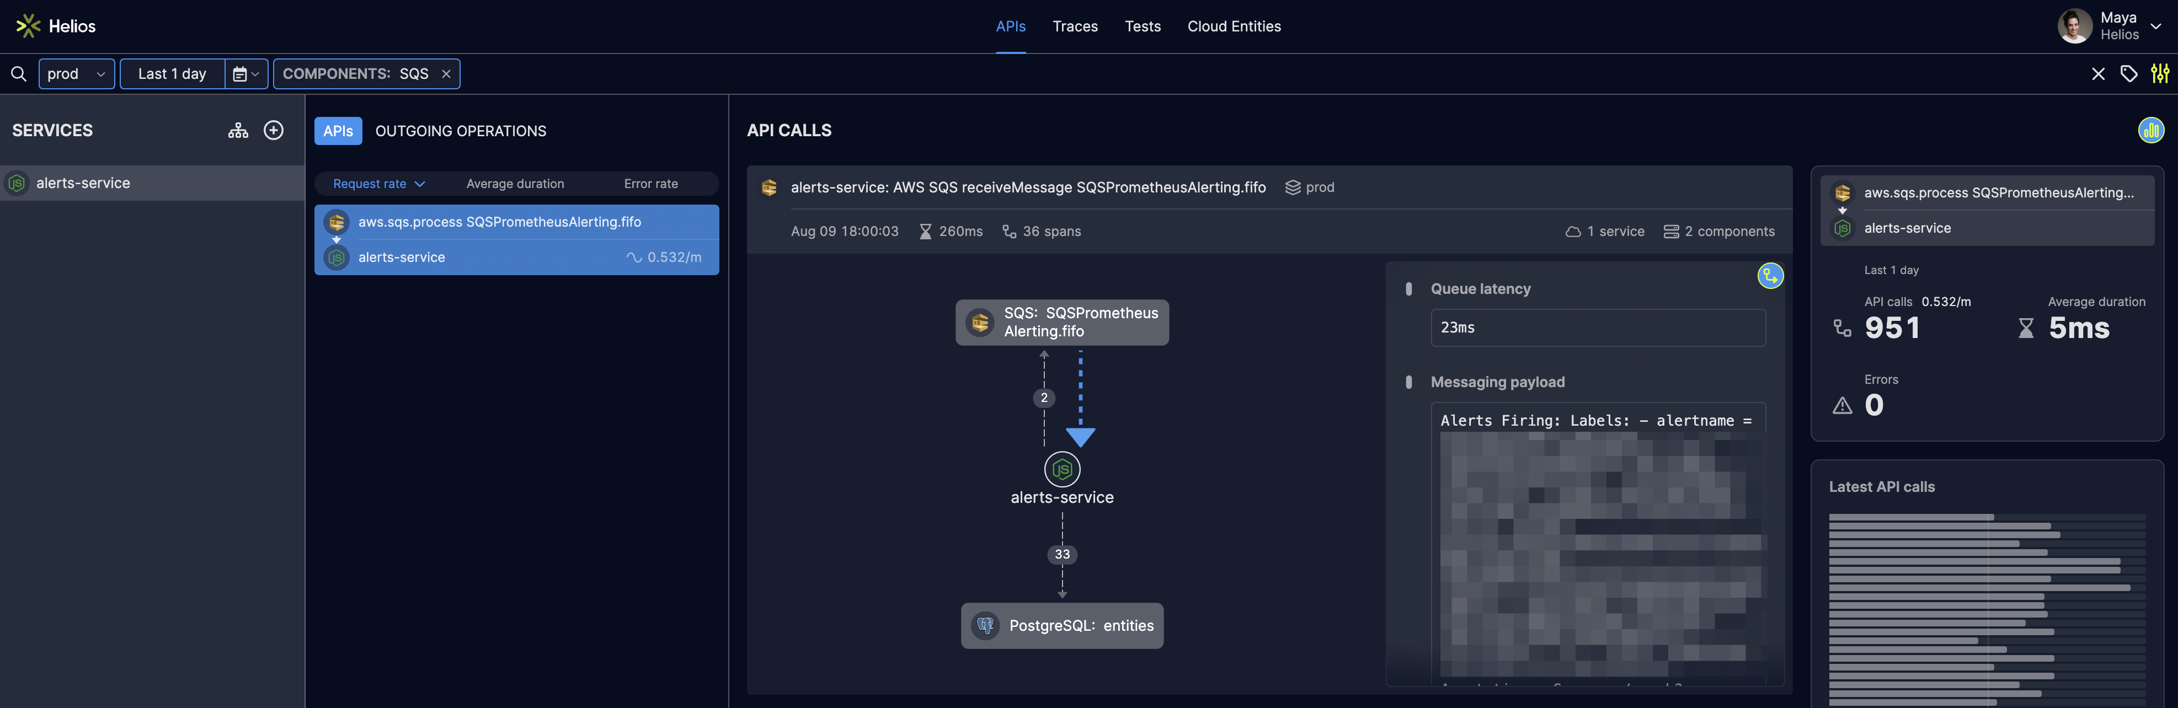Remove the COMPONENTS: SQS filter chip
2178x708 pixels.
pos(446,74)
